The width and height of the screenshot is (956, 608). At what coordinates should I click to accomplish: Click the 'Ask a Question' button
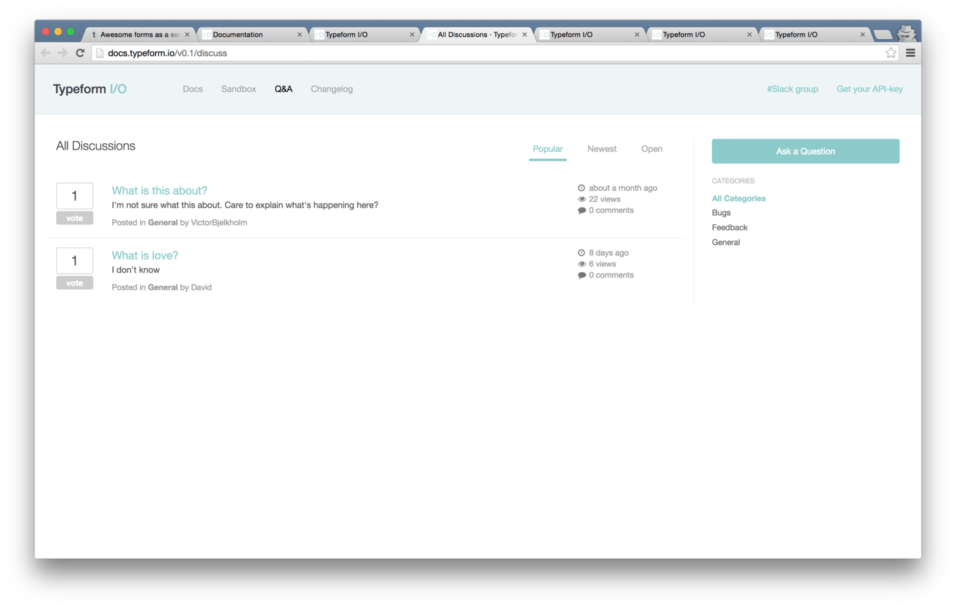tap(805, 151)
